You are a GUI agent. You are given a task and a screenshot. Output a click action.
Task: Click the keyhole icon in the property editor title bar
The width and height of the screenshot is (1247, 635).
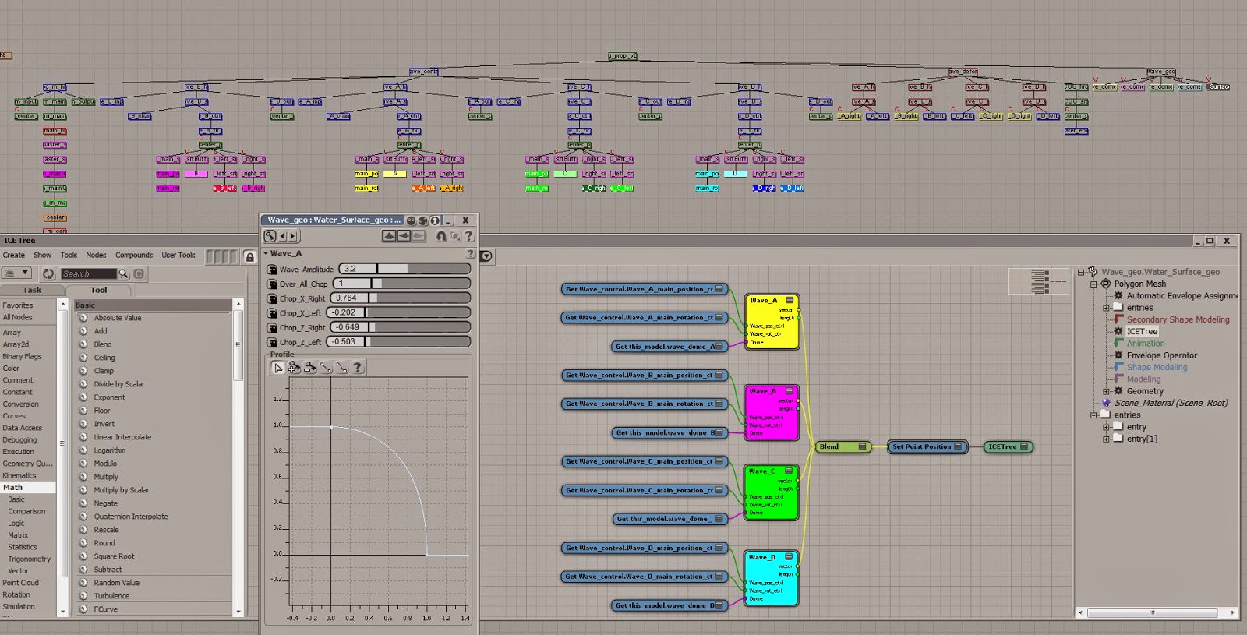tap(435, 220)
